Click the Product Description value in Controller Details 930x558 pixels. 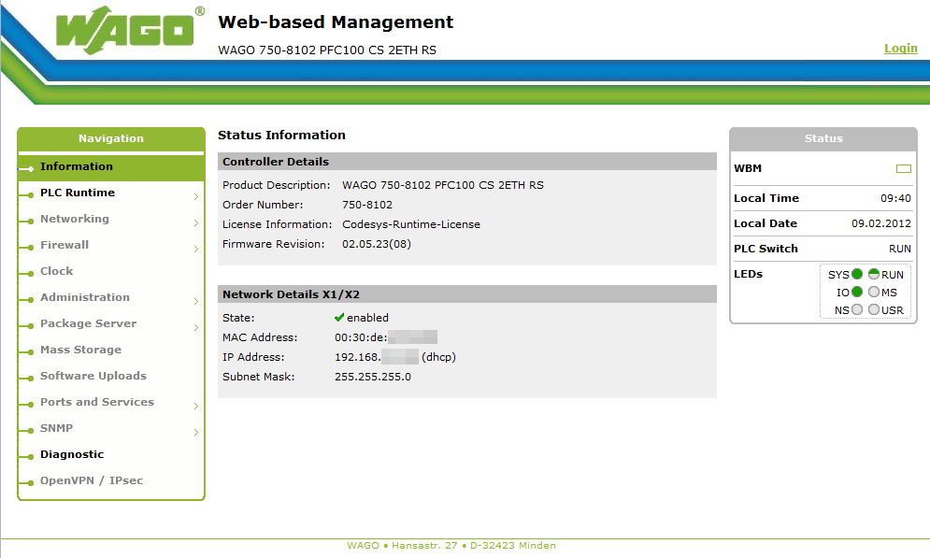click(443, 185)
